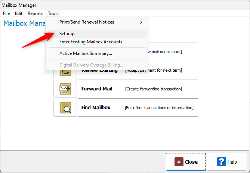Open Active Mailbox Summary
The image size is (250, 173).
click(x=96, y=53)
